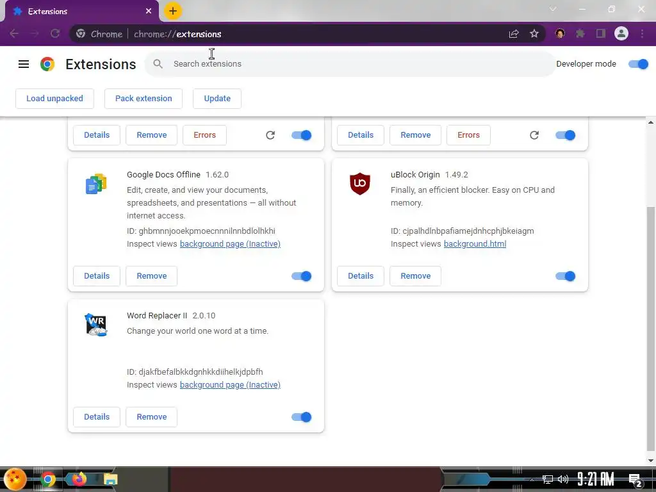This screenshot has width=656, height=492.
Task: Remove the Google Docs Offline extension
Action: coord(151,276)
